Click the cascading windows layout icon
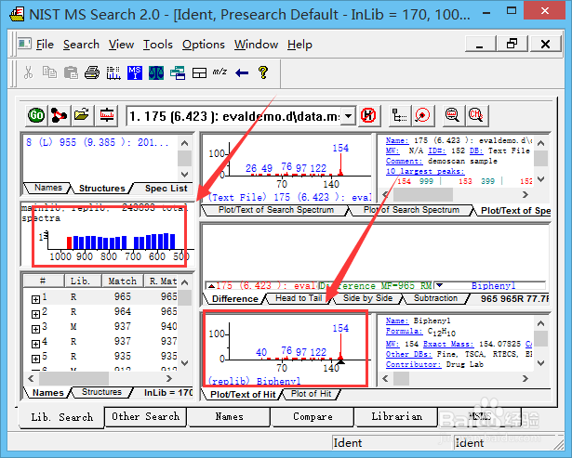572x458 pixels. click(x=178, y=72)
